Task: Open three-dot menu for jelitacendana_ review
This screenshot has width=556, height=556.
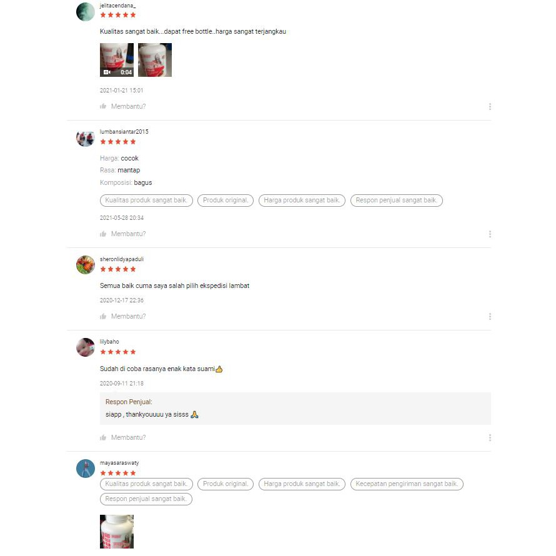Action: click(x=490, y=107)
